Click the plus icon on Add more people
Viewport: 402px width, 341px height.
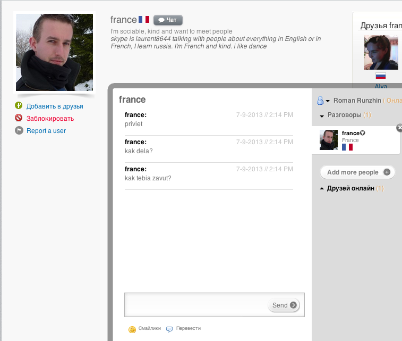pyautogui.click(x=387, y=172)
